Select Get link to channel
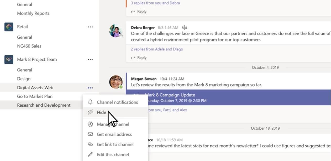 [115, 145]
